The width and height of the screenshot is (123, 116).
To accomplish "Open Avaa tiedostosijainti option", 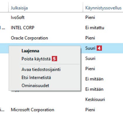I will (41, 69).
